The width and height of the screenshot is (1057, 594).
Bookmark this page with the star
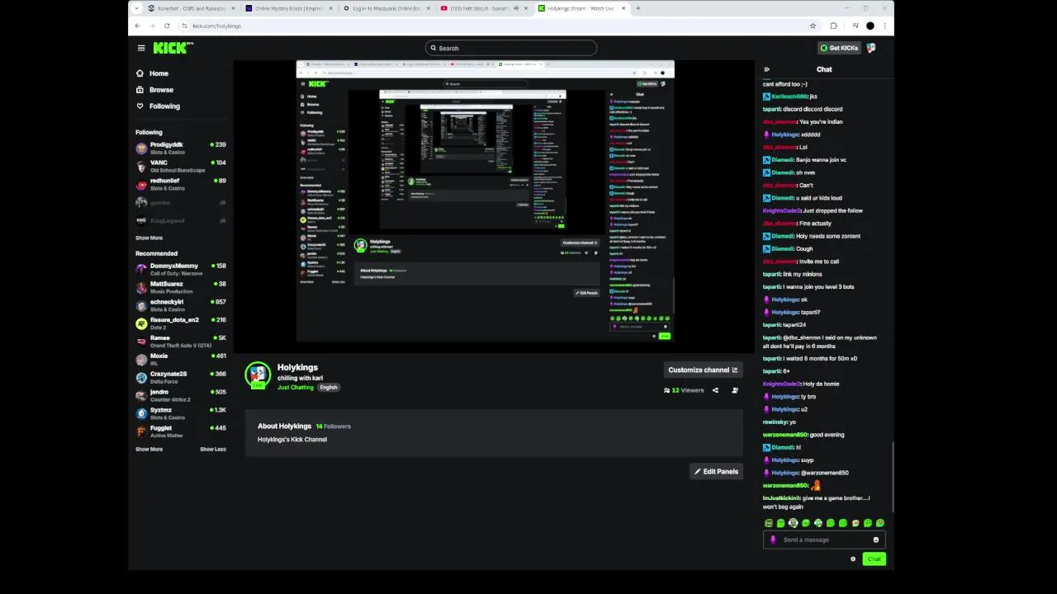click(813, 26)
